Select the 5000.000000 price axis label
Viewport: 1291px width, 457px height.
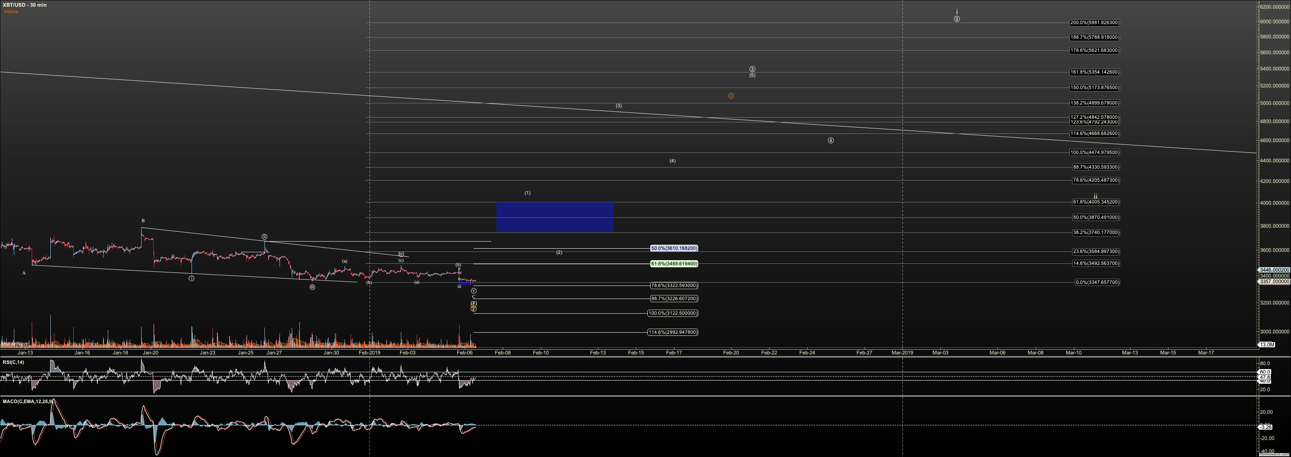click(x=1274, y=104)
